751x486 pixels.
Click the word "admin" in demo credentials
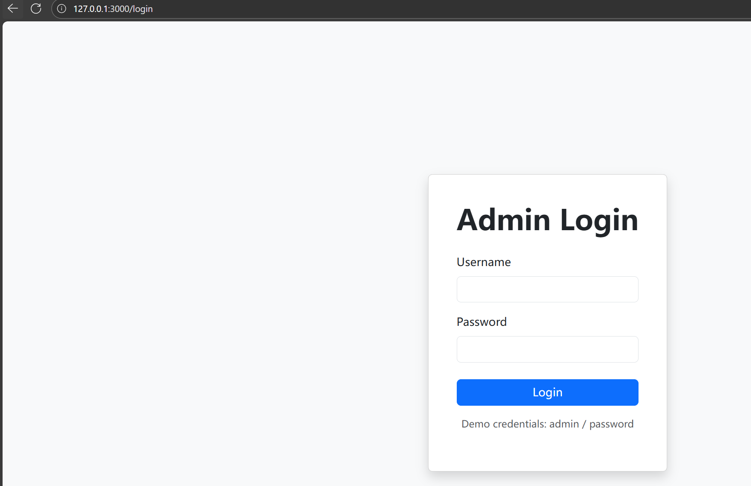pos(564,424)
